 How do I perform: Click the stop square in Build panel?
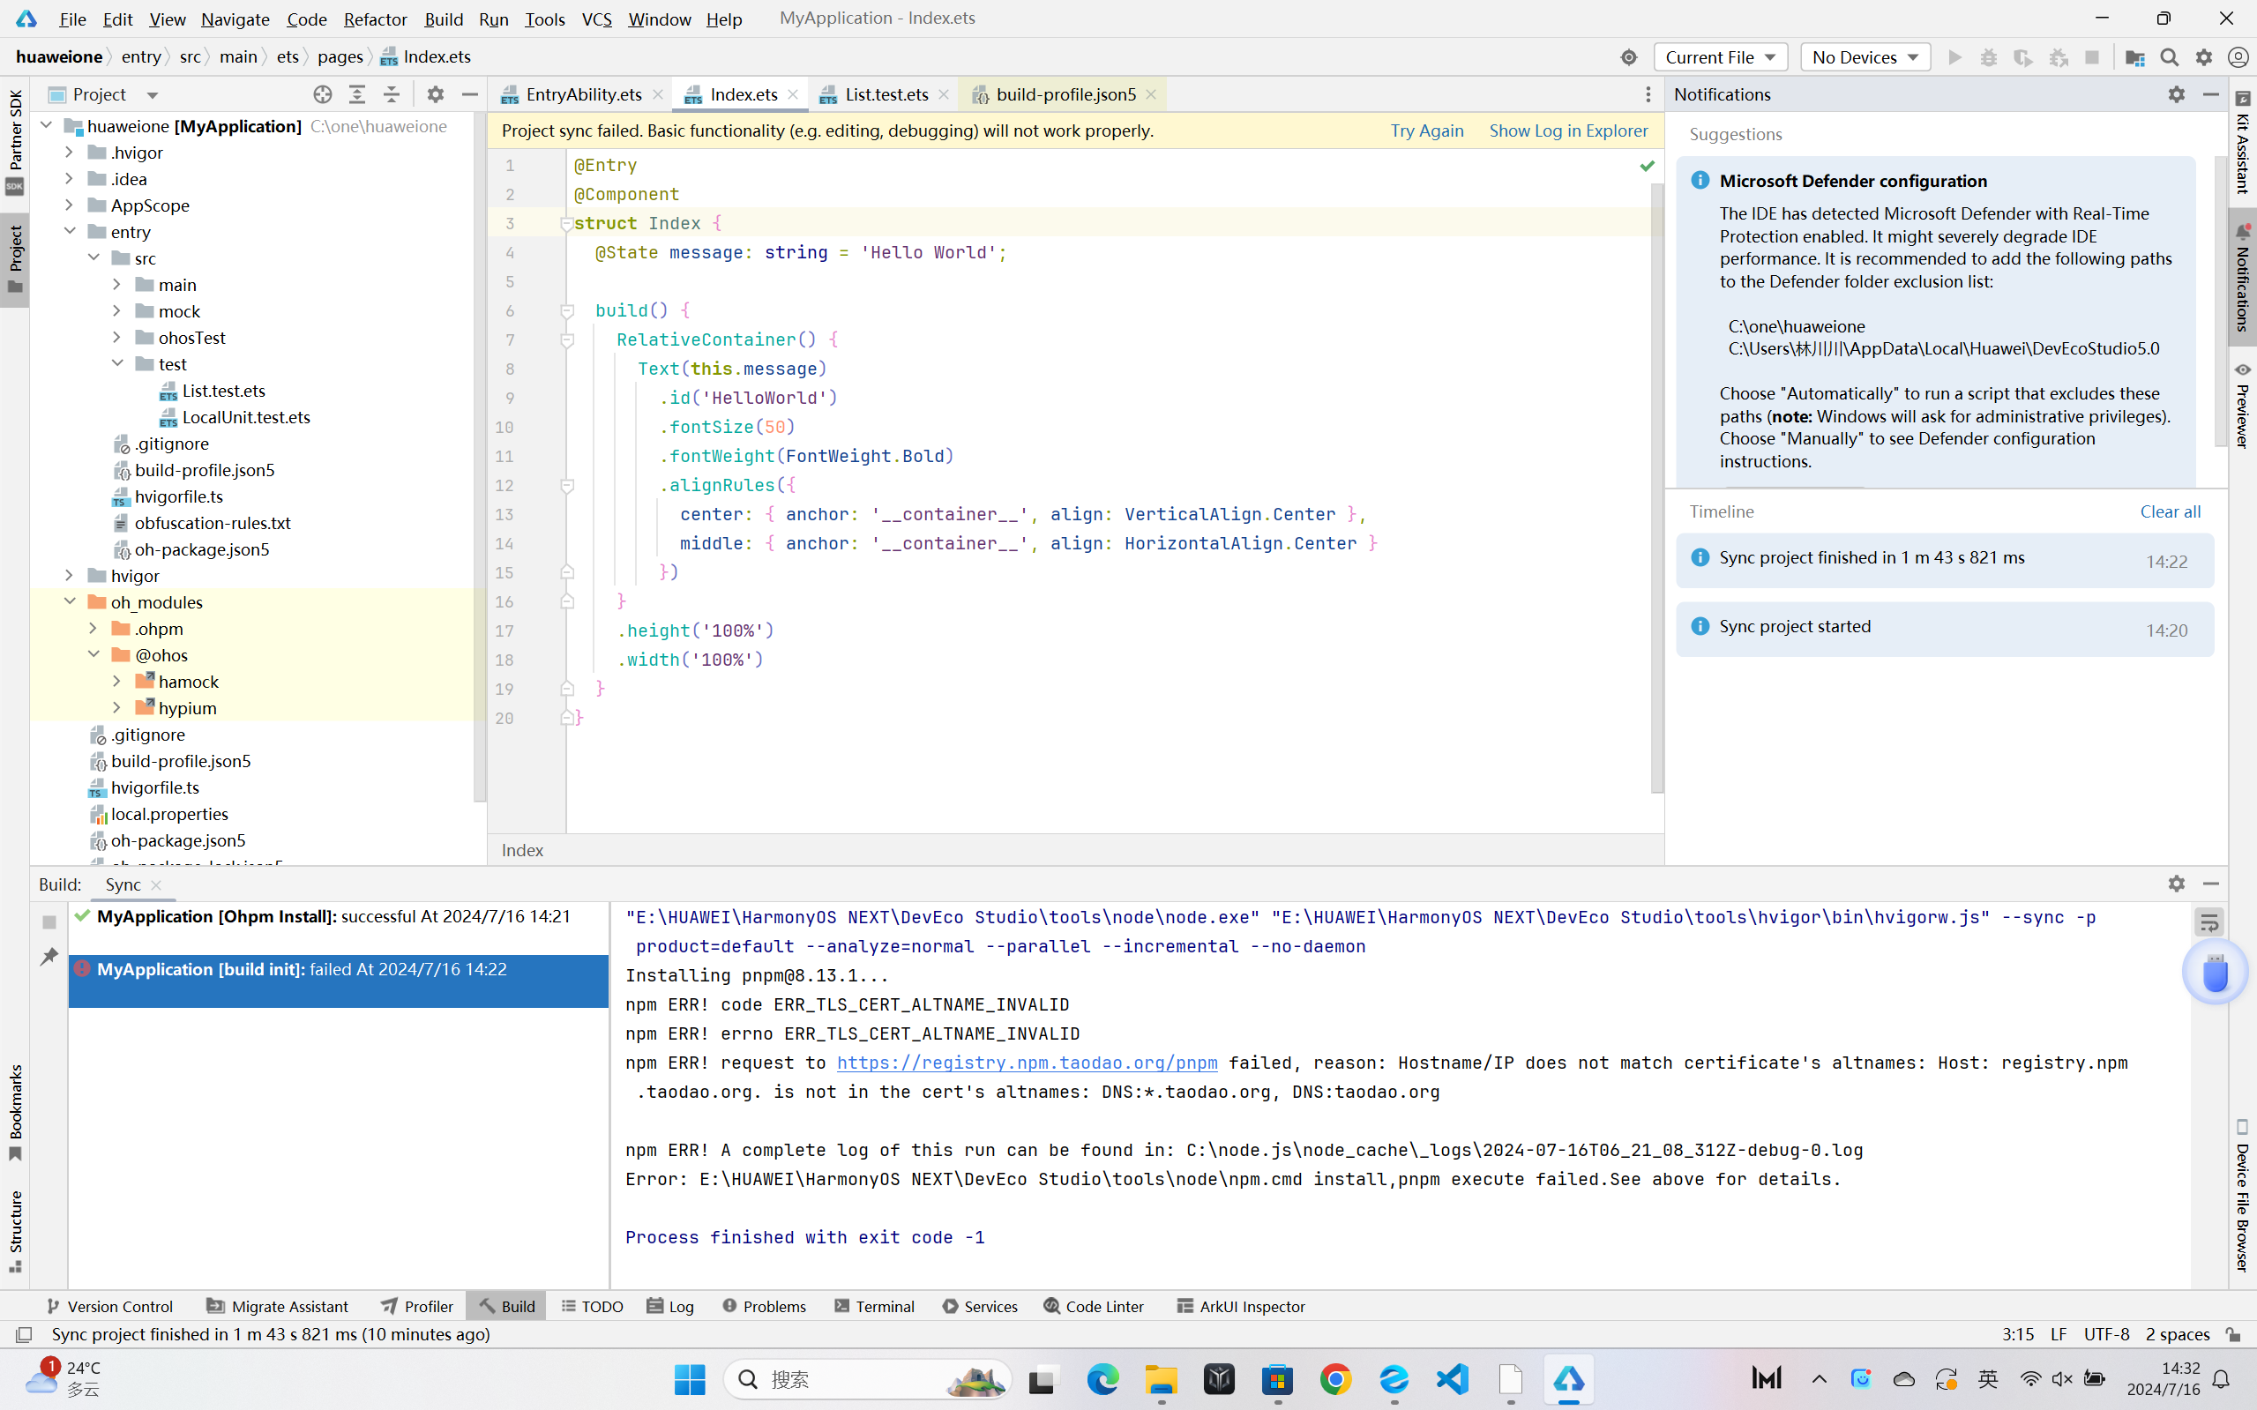tap(49, 922)
